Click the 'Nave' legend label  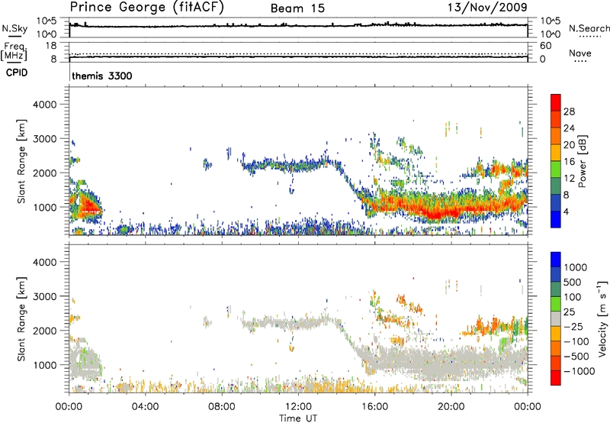pyautogui.click(x=580, y=53)
